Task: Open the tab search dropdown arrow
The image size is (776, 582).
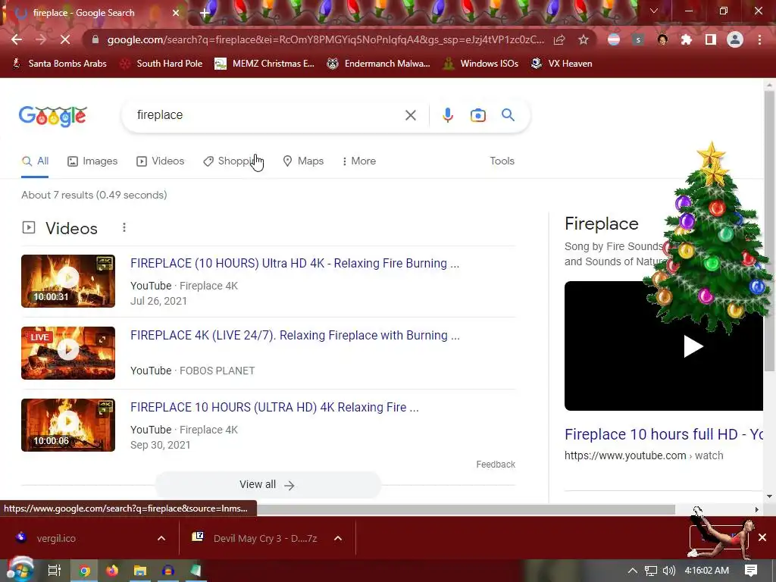Action: (654, 11)
